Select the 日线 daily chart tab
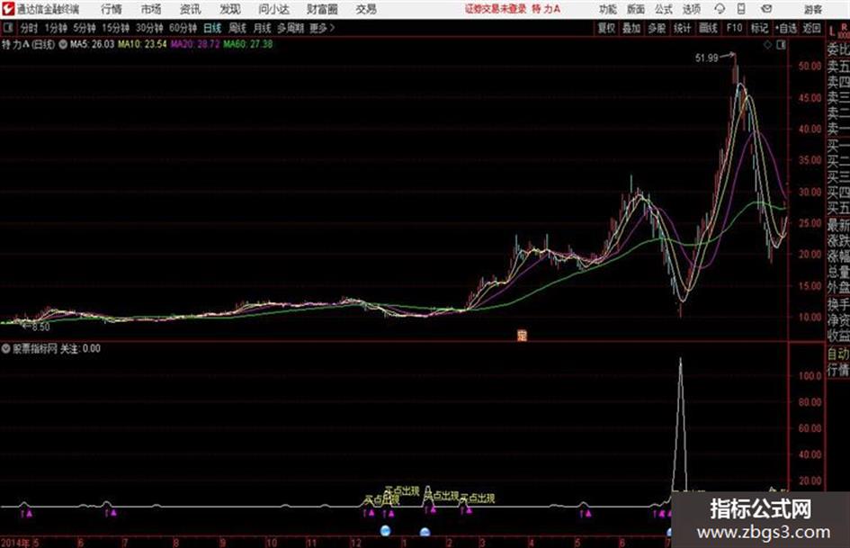This screenshot has height=548, width=850. pyautogui.click(x=212, y=28)
